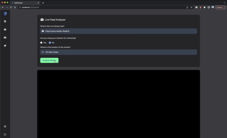227x138 pixels.
Task: Go back with the browser back arrow
Action: pyautogui.click(x=3, y=7)
